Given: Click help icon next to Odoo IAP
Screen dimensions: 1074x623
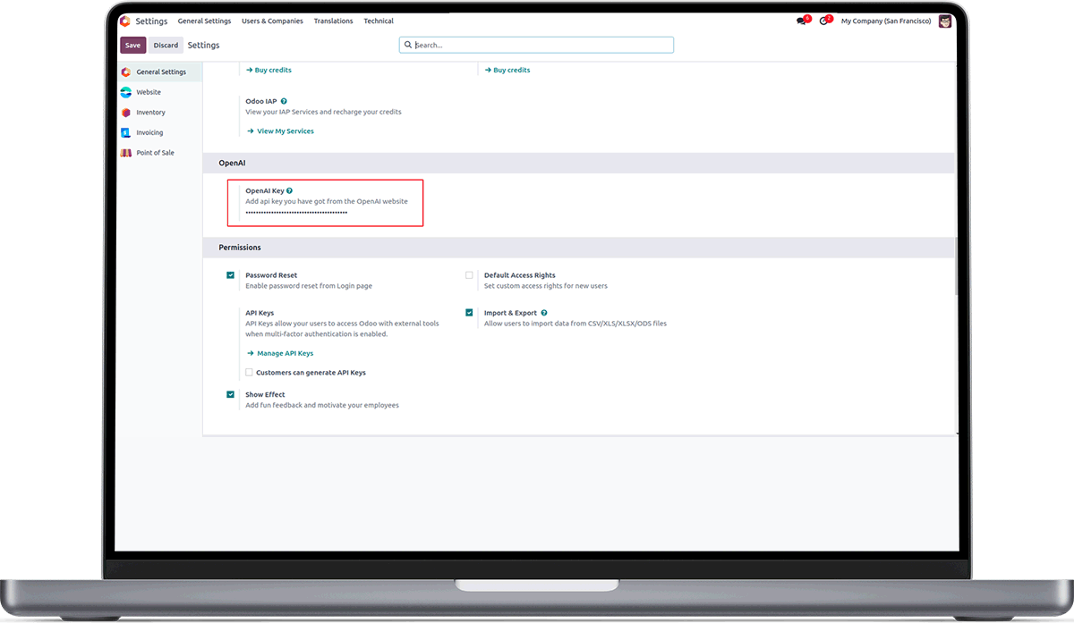Looking at the screenshot, I should 284,101.
